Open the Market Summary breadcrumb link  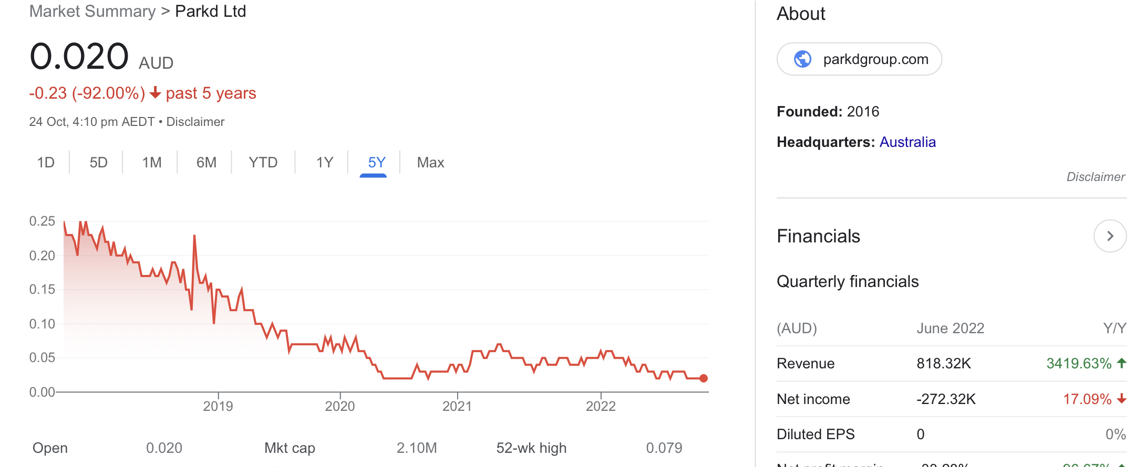(92, 11)
